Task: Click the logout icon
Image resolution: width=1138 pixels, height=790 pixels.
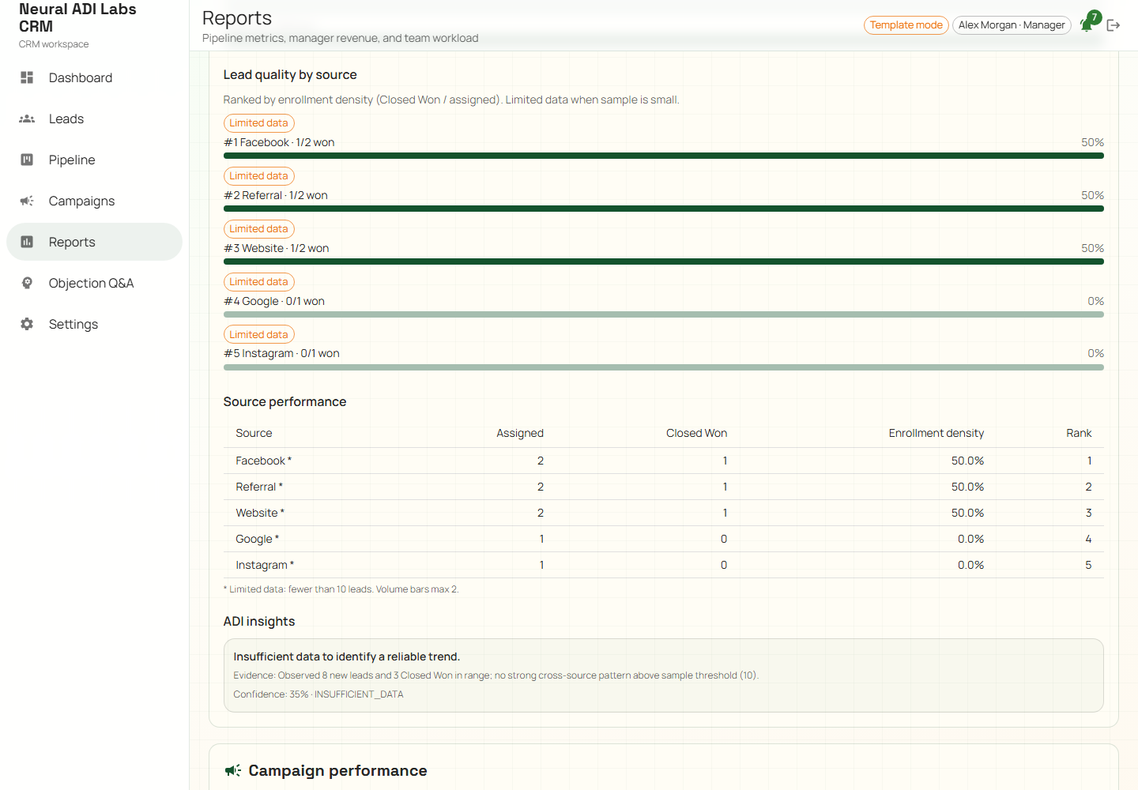Action: pos(1114,25)
